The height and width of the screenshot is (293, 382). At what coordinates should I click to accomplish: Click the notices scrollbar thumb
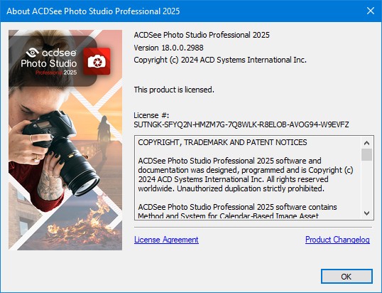point(366,154)
